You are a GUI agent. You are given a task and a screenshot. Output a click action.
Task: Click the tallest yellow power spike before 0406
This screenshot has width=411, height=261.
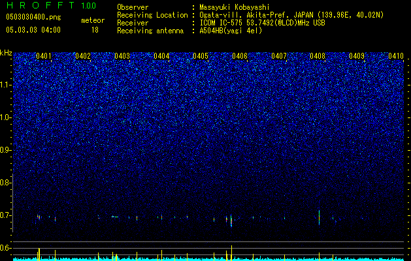pos(231,253)
